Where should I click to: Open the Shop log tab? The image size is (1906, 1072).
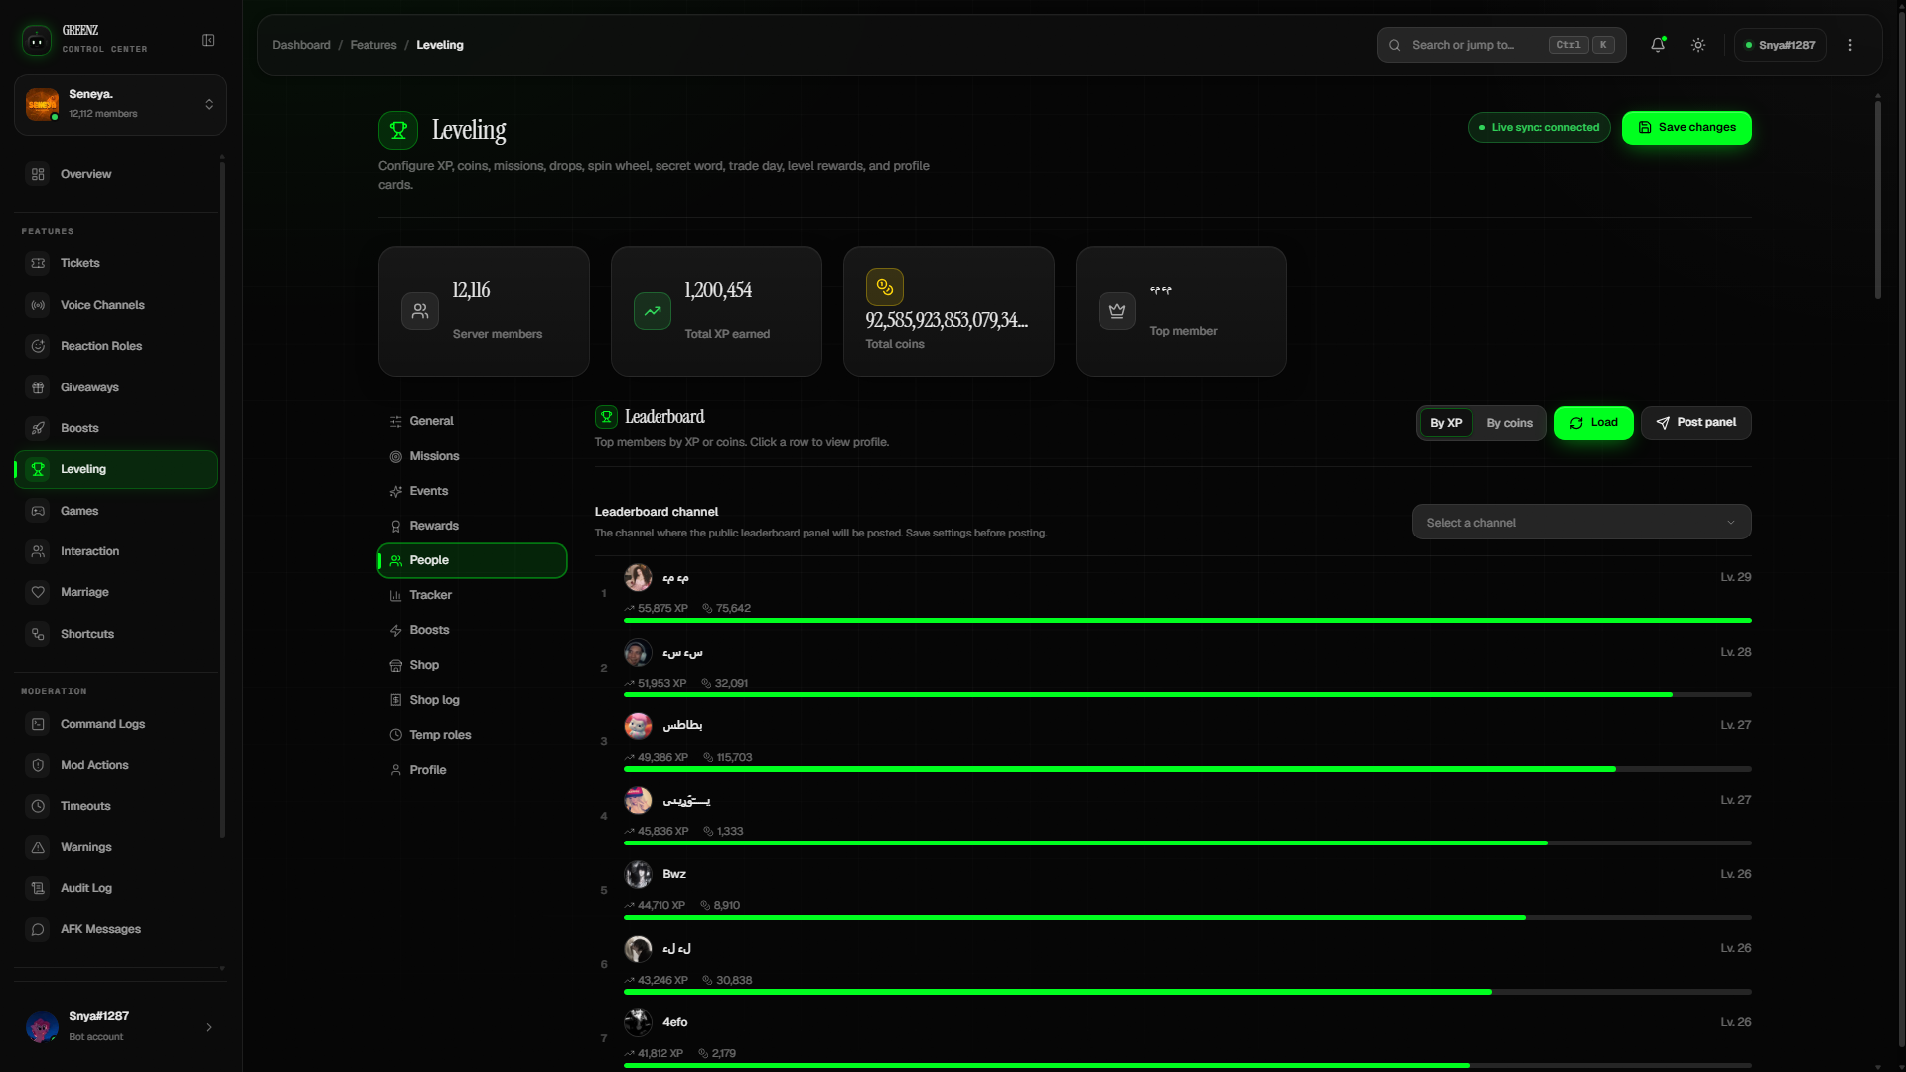click(x=472, y=700)
